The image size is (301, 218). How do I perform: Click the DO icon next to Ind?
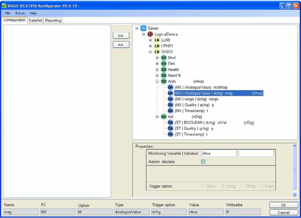pyautogui.click(x=164, y=117)
